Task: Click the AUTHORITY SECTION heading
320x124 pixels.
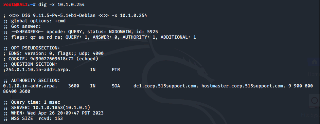Action: [x=35, y=81]
